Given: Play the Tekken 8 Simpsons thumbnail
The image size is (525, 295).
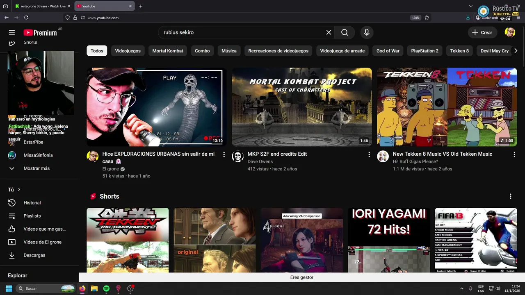Looking at the screenshot, I should coord(447,107).
